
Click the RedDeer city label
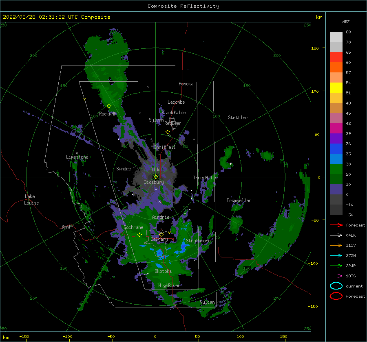click(173, 123)
